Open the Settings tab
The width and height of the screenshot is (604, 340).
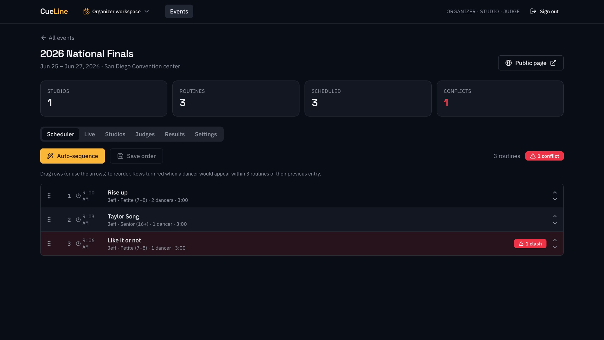point(206,134)
